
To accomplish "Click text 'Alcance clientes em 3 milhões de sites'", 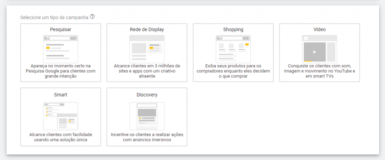I will 147,68.
